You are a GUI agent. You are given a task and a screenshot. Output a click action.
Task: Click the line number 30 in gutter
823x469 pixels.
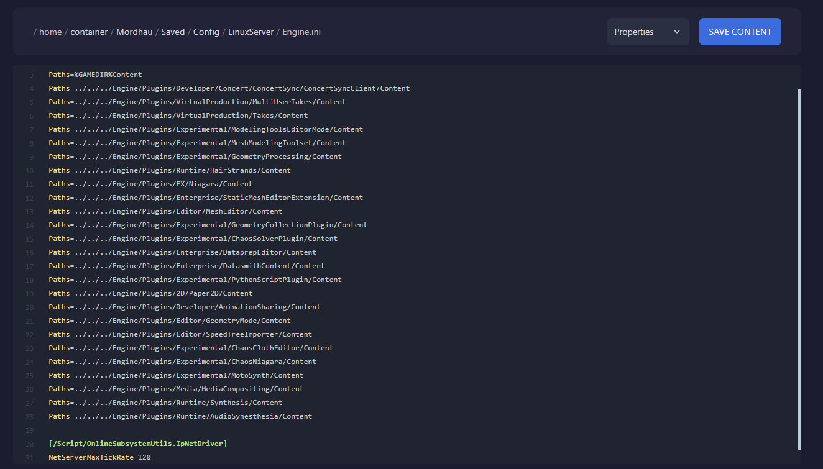tap(29, 444)
